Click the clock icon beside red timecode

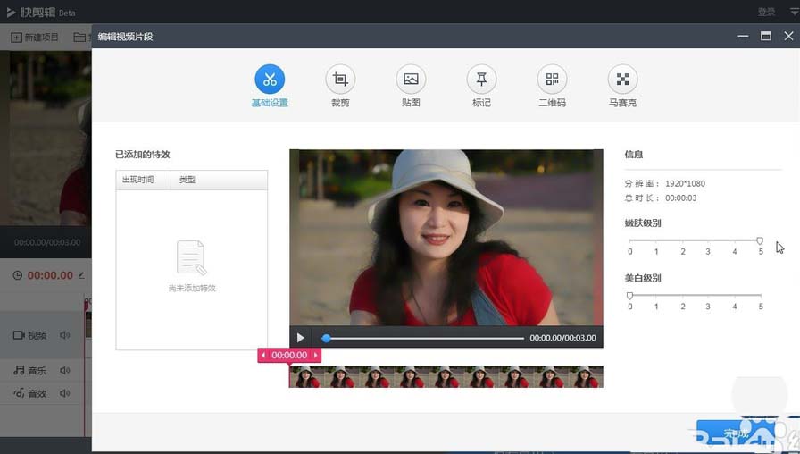(x=17, y=275)
